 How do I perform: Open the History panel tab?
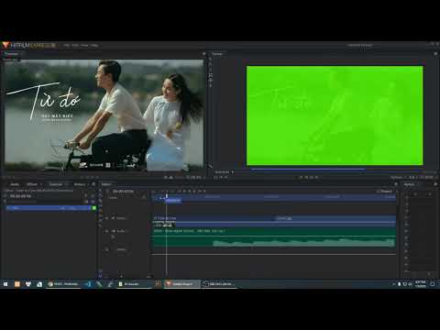click(80, 184)
